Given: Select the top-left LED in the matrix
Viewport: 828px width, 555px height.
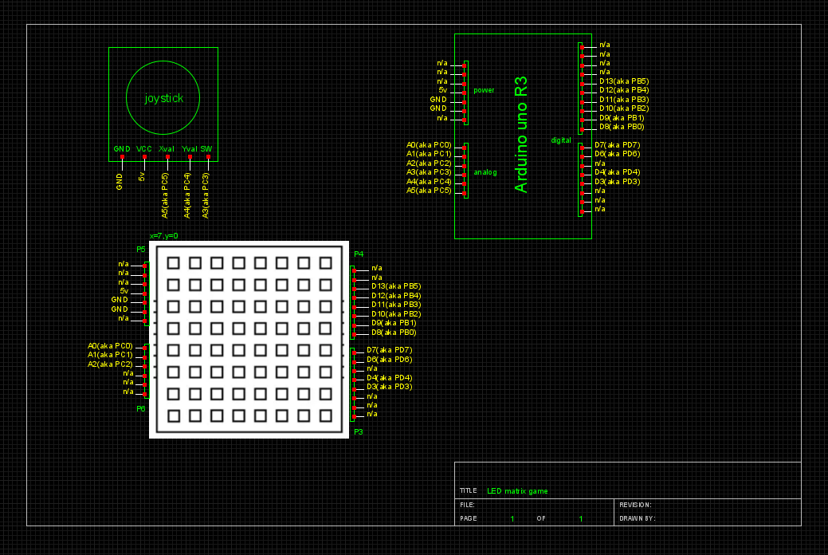Looking at the screenshot, I should (x=173, y=262).
